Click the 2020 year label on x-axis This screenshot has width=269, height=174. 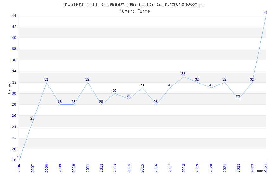(211, 168)
